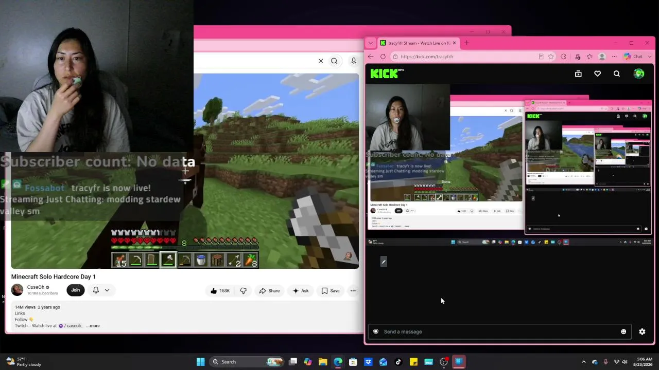Open chat settings gear in Kick
659x370 pixels.
click(x=642, y=331)
